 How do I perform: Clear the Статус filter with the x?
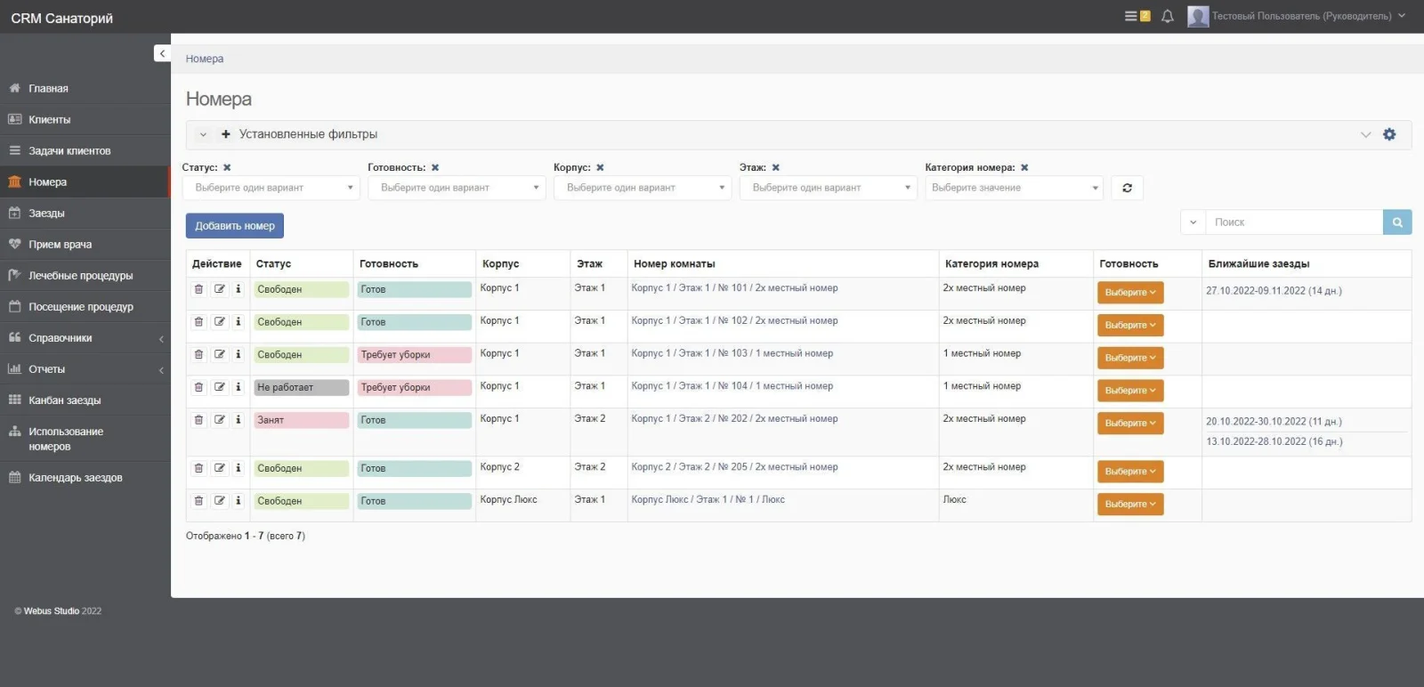point(227,167)
